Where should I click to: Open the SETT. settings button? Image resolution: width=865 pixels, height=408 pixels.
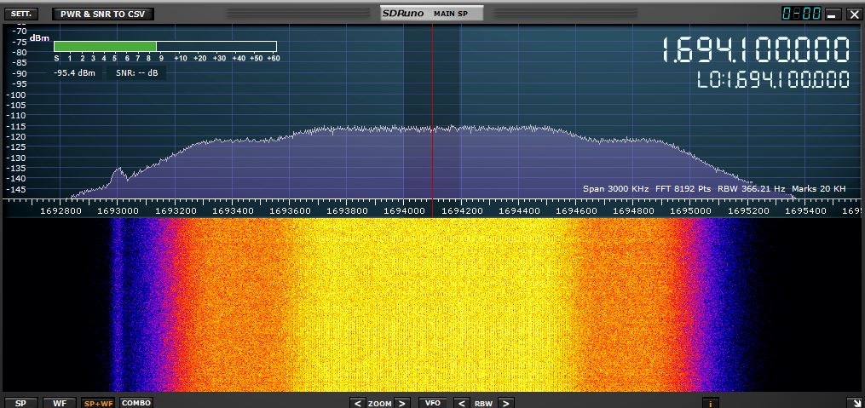pos(21,14)
